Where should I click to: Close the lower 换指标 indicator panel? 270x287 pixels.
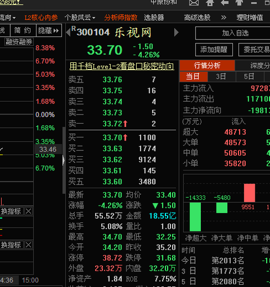(29, 245)
